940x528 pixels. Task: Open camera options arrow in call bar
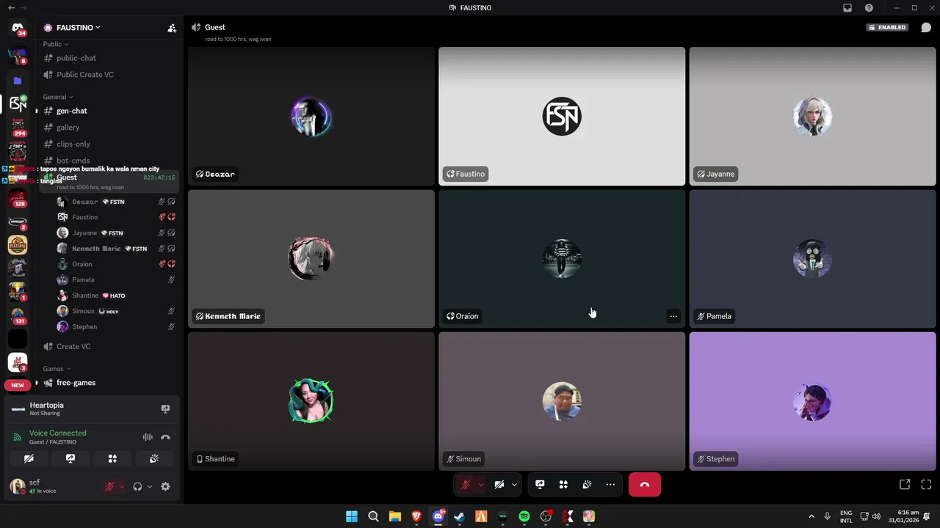point(514,485)
